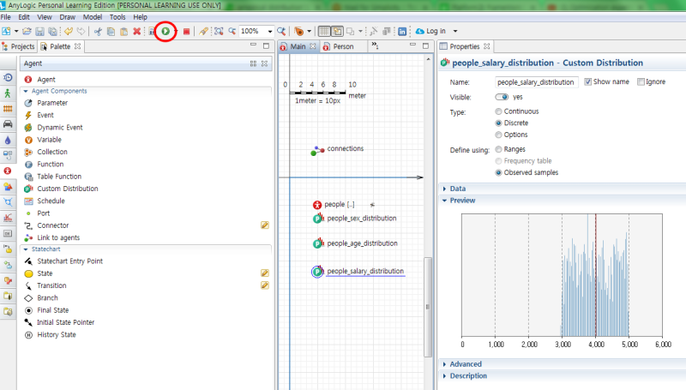Image resolution: width=686 pixels, height=390 pixels.
Task: Expand the Data section
Action: pos(444,189)
